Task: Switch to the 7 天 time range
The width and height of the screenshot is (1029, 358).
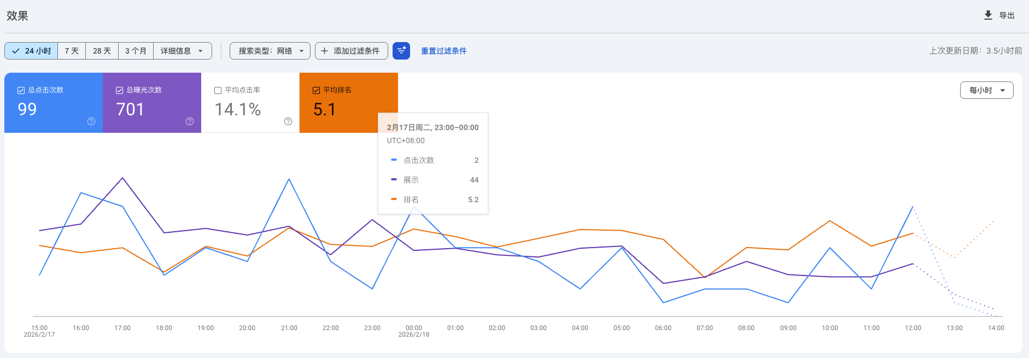Action: 72,51
